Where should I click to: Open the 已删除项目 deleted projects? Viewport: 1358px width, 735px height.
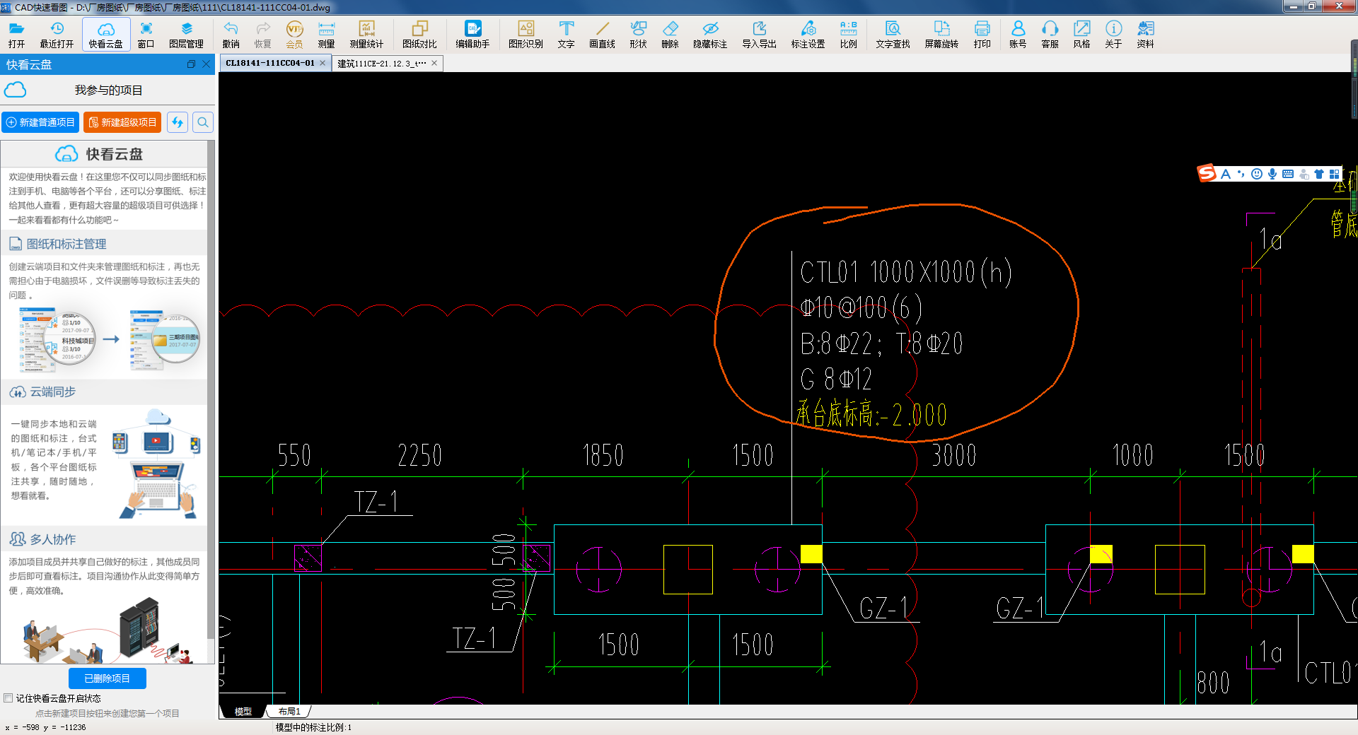108,678
